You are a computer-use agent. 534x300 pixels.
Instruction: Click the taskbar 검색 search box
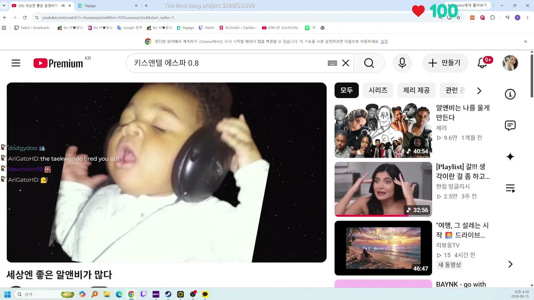[45, 294]
